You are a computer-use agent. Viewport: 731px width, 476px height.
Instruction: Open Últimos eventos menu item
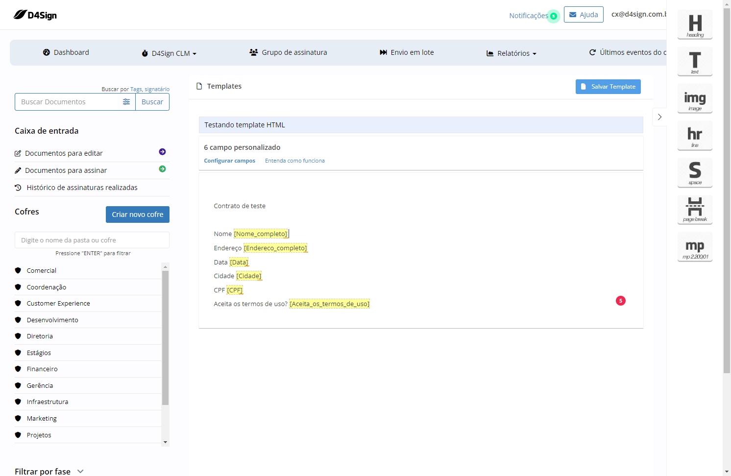tap(628, 52)
